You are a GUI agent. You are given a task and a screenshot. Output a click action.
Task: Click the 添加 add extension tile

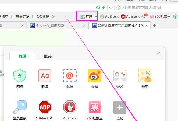120,110
